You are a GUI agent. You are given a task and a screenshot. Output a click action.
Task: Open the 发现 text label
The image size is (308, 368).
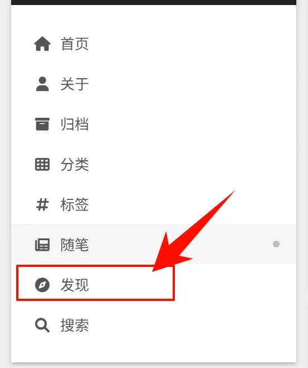(x=75, y=285)
